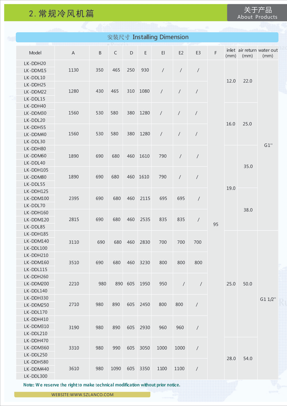Screen dimensions: 287x406
Task: Click the G1 1/2'' water out cell
Action: [268, 299]
